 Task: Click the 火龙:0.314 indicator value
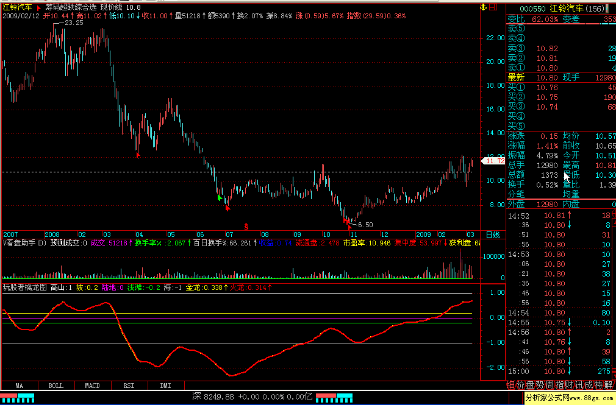251,287
